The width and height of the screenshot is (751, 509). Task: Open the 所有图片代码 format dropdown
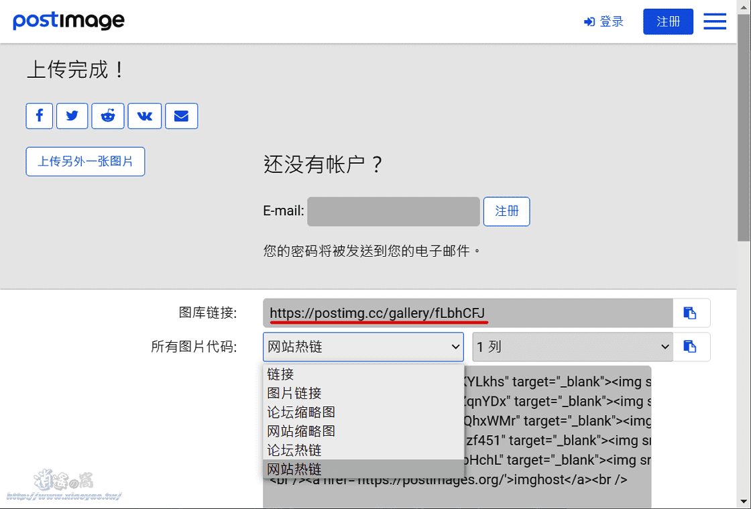tap(363, 347)
